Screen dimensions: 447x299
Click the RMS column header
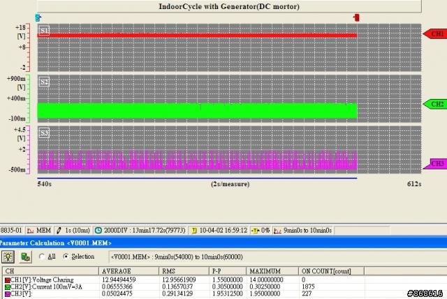point(184,271)
